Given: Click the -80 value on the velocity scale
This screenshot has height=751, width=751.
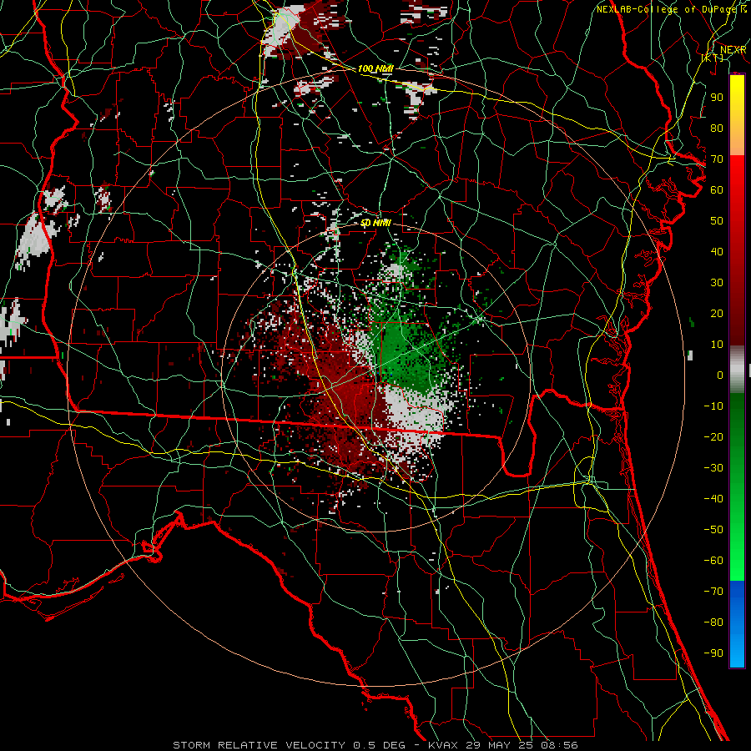Looking at the screenshot, I should [x=713, y=622].
